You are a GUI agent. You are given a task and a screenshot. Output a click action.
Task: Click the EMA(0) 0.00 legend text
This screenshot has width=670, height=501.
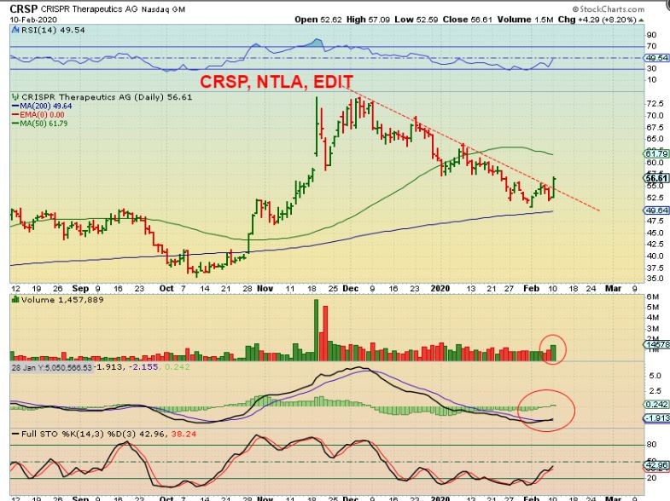point(43,115)
